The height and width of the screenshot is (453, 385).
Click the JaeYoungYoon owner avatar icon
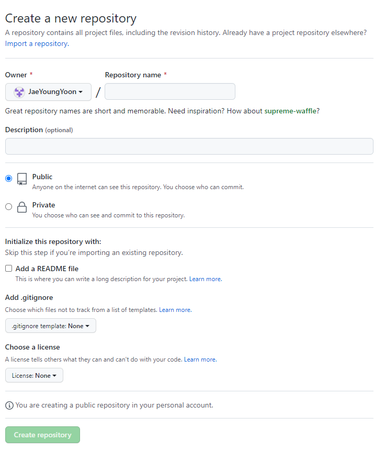click(x=19, y=92)
